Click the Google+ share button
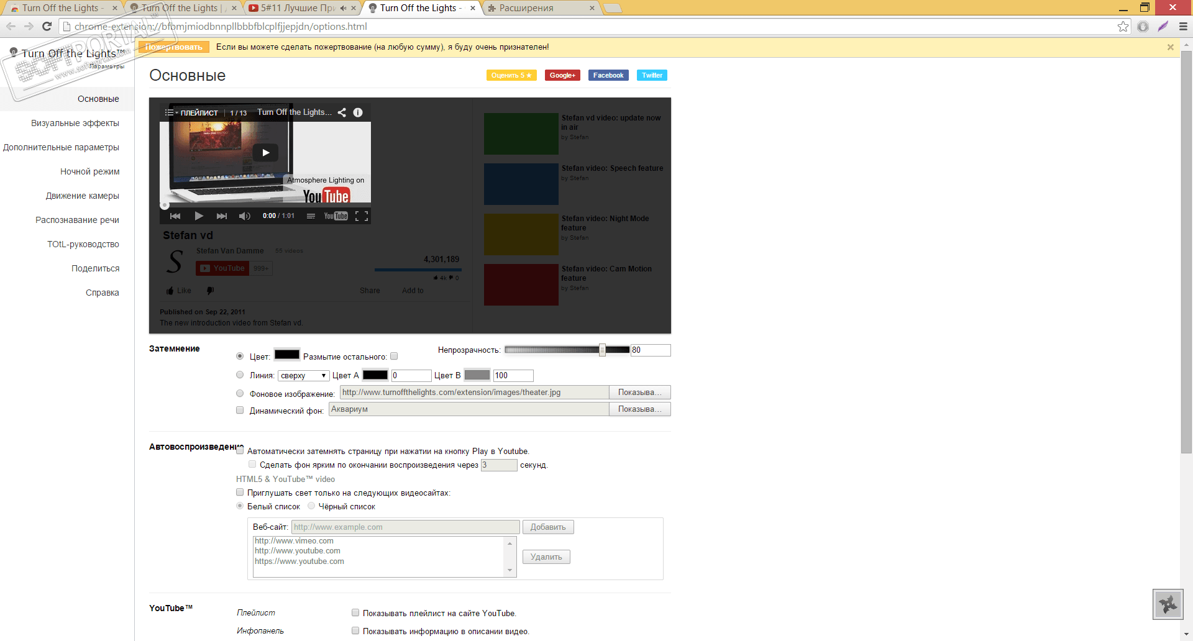 tap(562, 75)
